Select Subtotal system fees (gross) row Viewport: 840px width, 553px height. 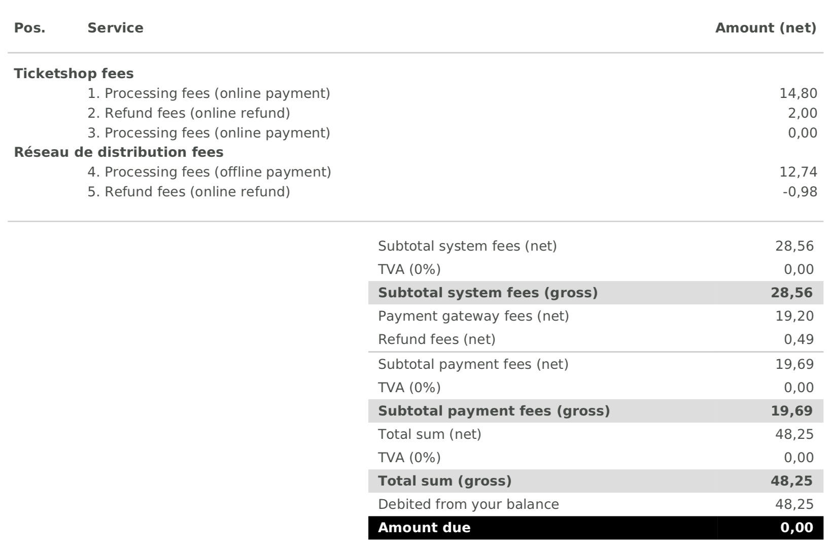point(596,293)
